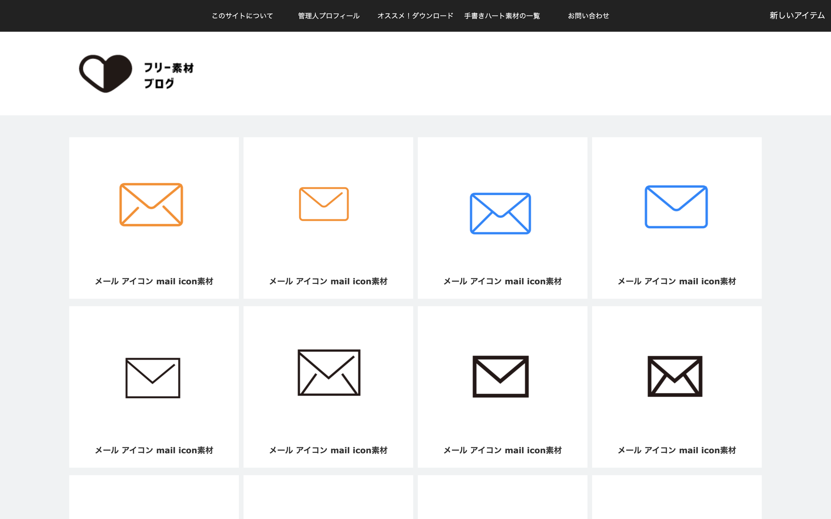
Task: Open the small orange simple envelope icon
Action: (324, 204)
